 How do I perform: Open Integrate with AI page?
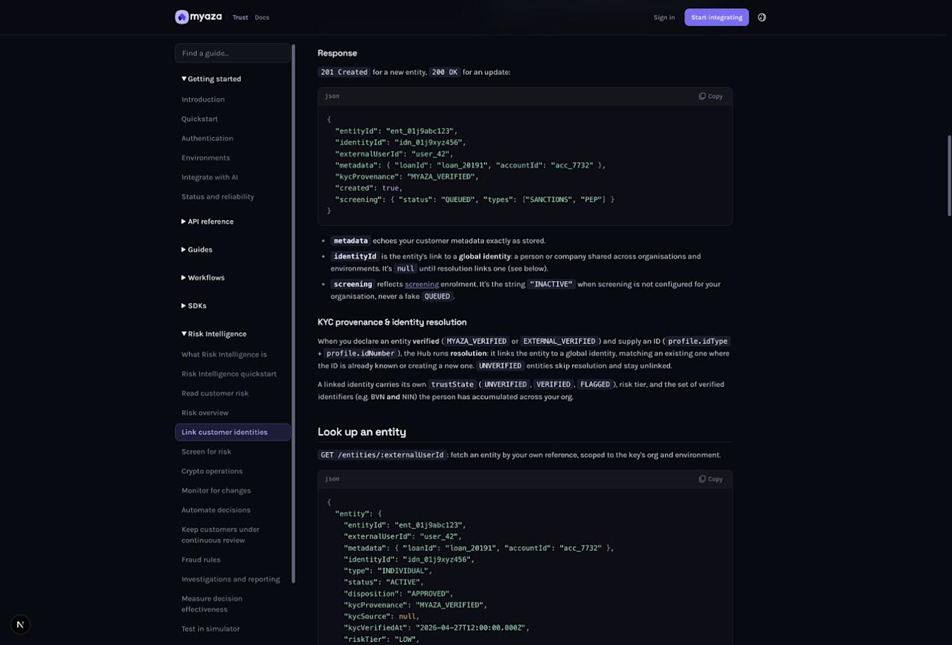point(210,177)
